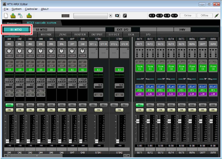Click the XMV button
Viewport: 222px width, 159px height.
[x=182, y=29]
